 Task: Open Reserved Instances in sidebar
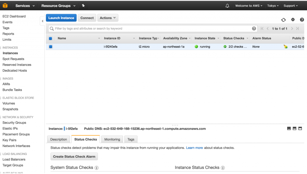click(x=17, y=65)
